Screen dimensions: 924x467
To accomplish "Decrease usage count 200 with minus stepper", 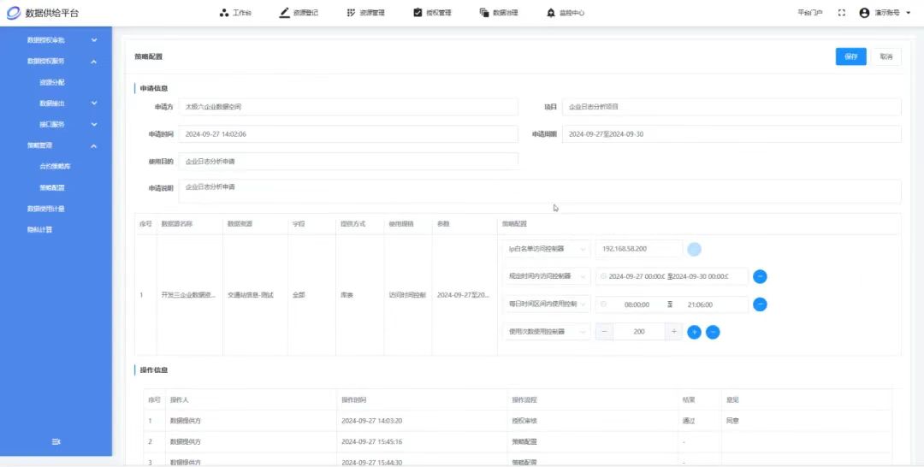I will click(604, 332).
